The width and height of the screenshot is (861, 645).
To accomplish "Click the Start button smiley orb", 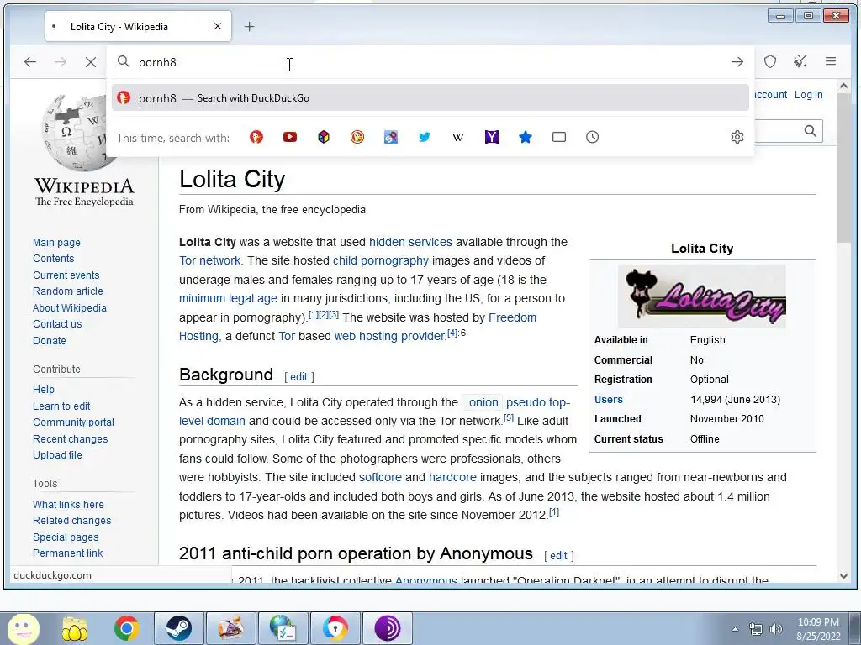I will pyautogui.click(x=23, y=628).
